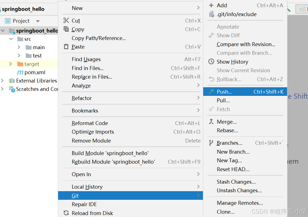The width and height of the screenshot is (308, 217).
Task: Click the Rollback undo arrow icon
Action: [x=211, y=79]
